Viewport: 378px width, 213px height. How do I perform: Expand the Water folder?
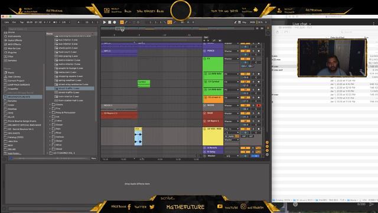[50, 141]
